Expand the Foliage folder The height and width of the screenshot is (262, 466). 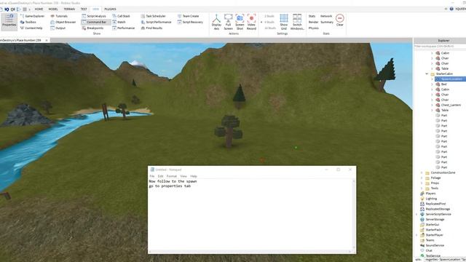(x=422, y=178)
